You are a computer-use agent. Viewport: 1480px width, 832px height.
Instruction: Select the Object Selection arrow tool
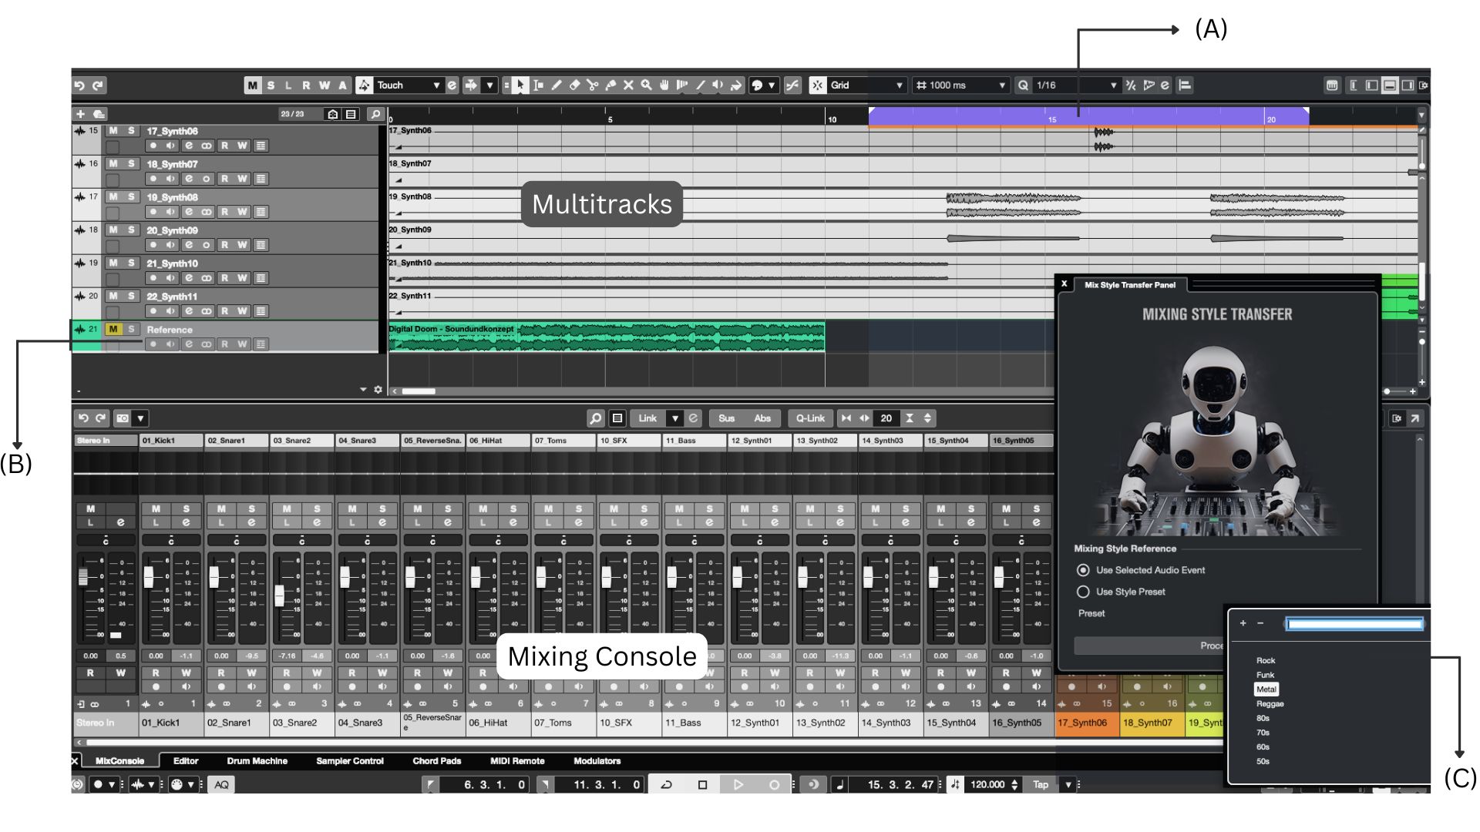click(x=520, y=86)
